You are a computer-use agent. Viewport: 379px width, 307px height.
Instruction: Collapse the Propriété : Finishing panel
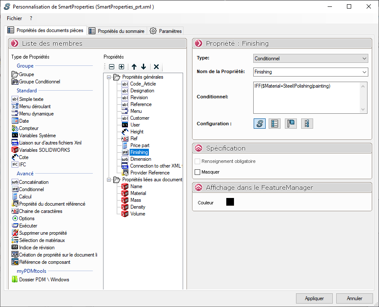tap(198, 43)
